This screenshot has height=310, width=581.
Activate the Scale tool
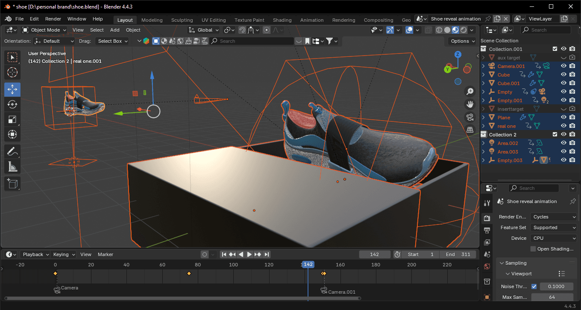pyautogui.click(x=12, y=120)
